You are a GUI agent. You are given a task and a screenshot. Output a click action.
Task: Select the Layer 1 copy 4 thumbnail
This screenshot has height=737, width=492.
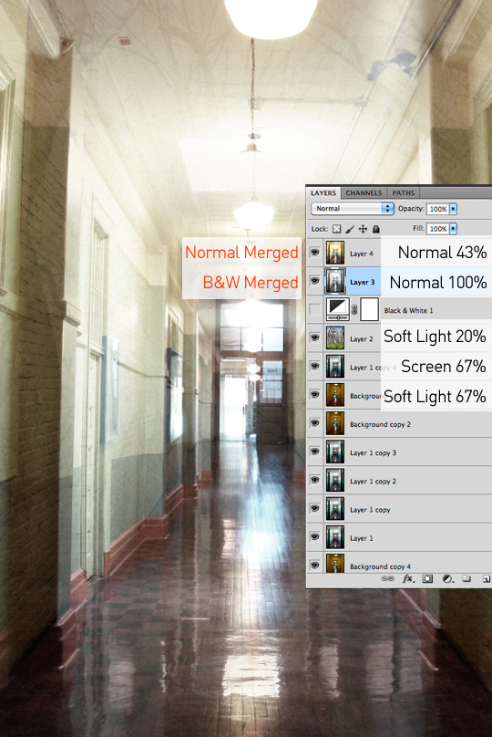(335, 366)
